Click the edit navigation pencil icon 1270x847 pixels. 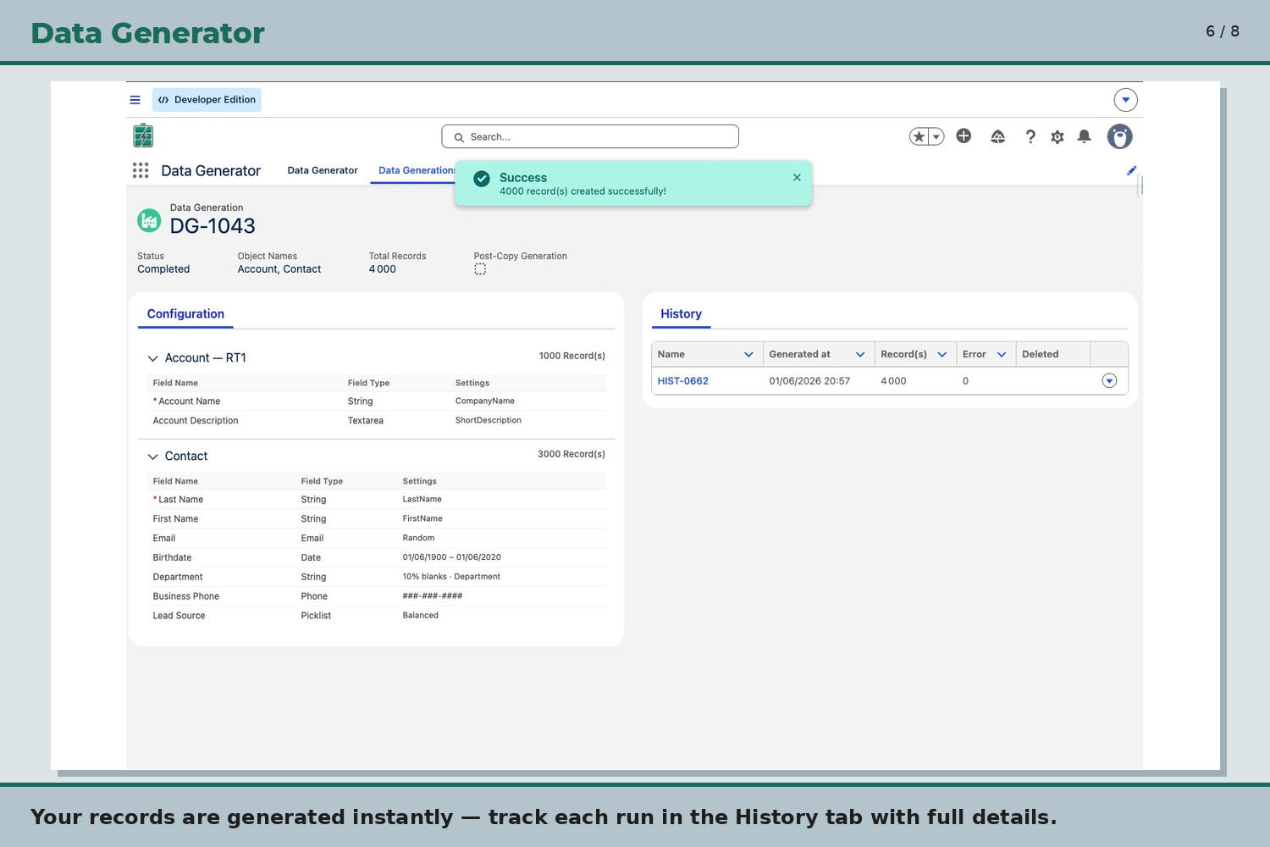pos(1131,170)
